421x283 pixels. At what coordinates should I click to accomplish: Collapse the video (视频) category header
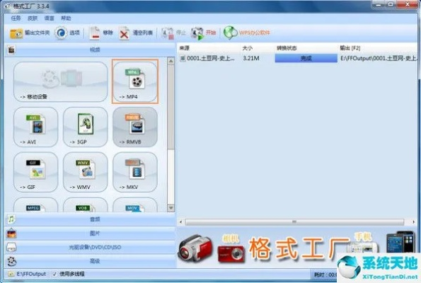pos(90,50)
